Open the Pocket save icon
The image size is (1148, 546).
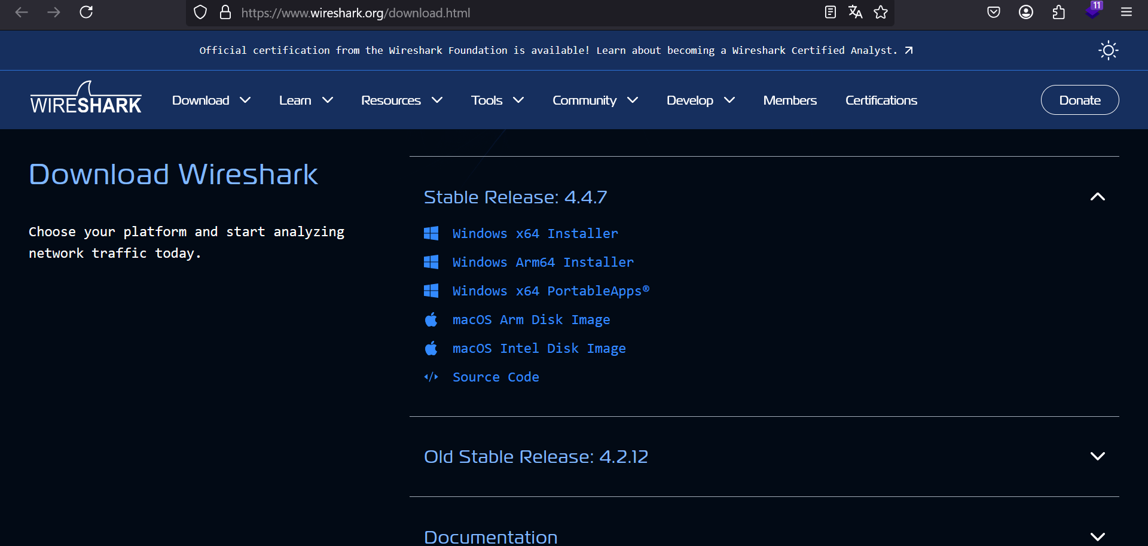click(994, 12)
